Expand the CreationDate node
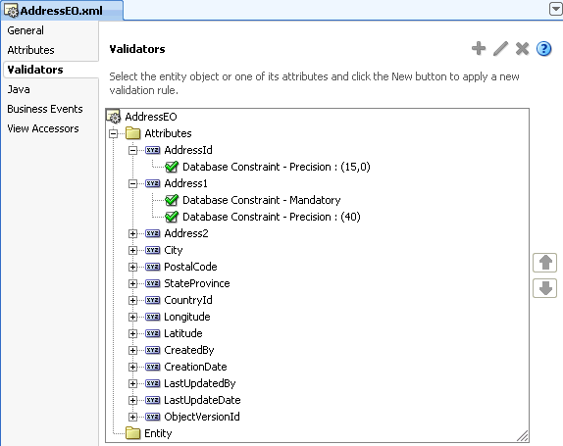Image resolution: width=563 pixels, height=446 pixels. point(132,367)
